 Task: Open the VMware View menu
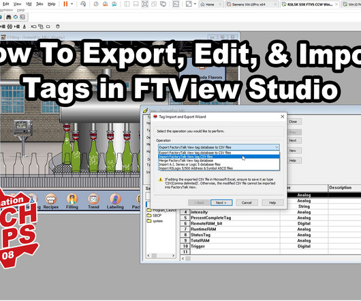(17, 4)
